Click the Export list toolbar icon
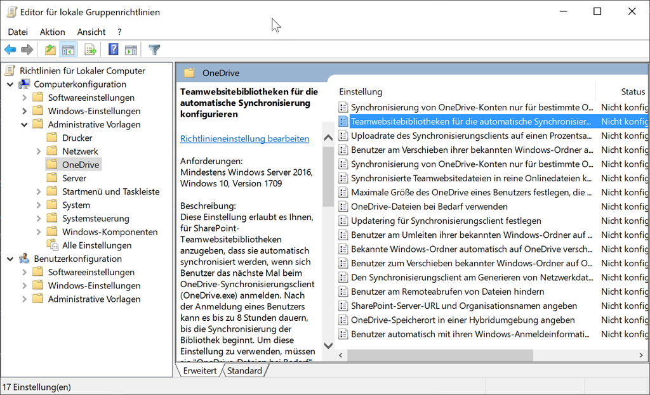 tap(91, 49)
